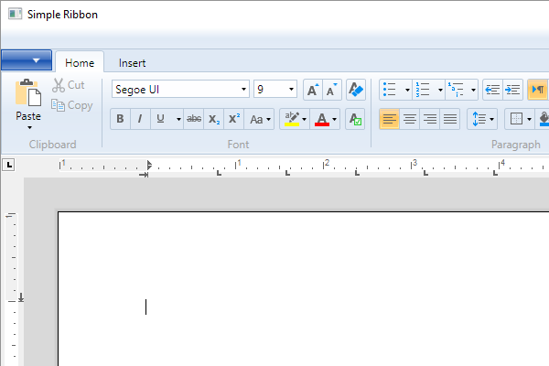
Task: Apply superscript to text
Action: [234, 119]
